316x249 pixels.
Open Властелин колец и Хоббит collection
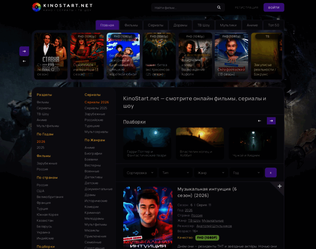click(200, 144)
